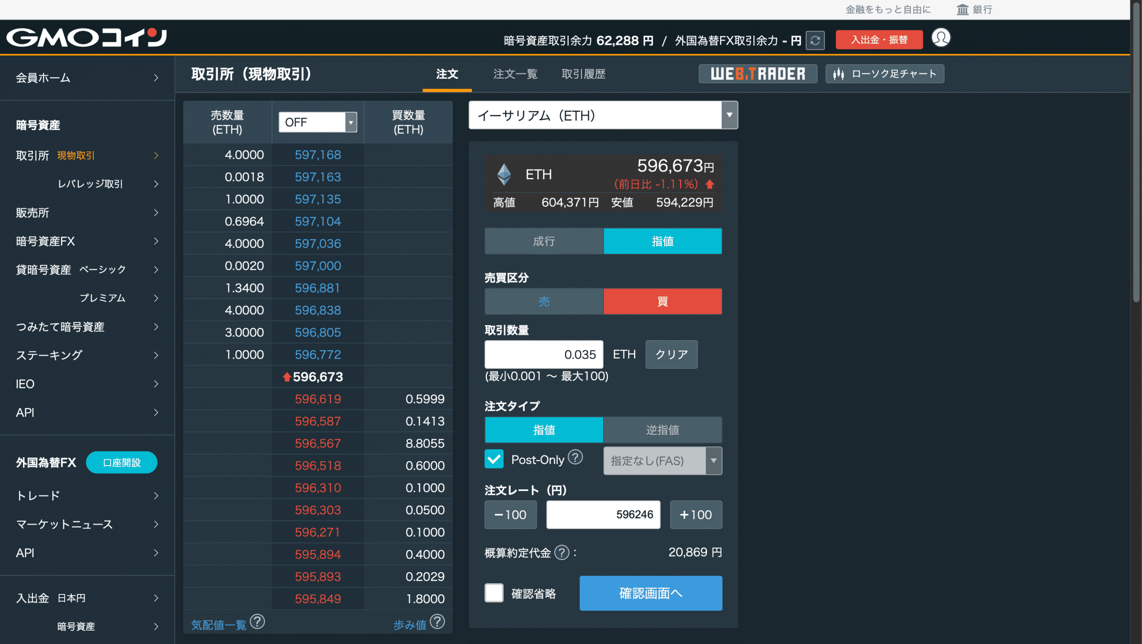This screenshot has width=1142, height=644.
Task: Open the イーサリアム (ETH) currency dropdown
Action: coord(603,116)
